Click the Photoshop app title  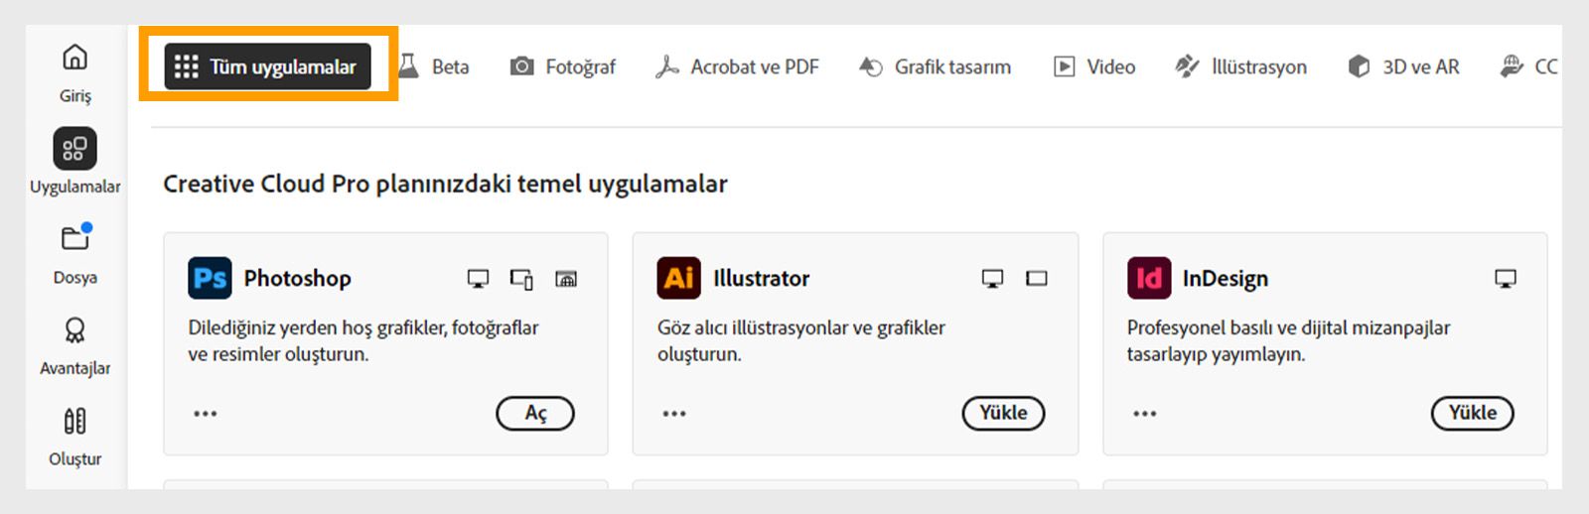(298, 279)
